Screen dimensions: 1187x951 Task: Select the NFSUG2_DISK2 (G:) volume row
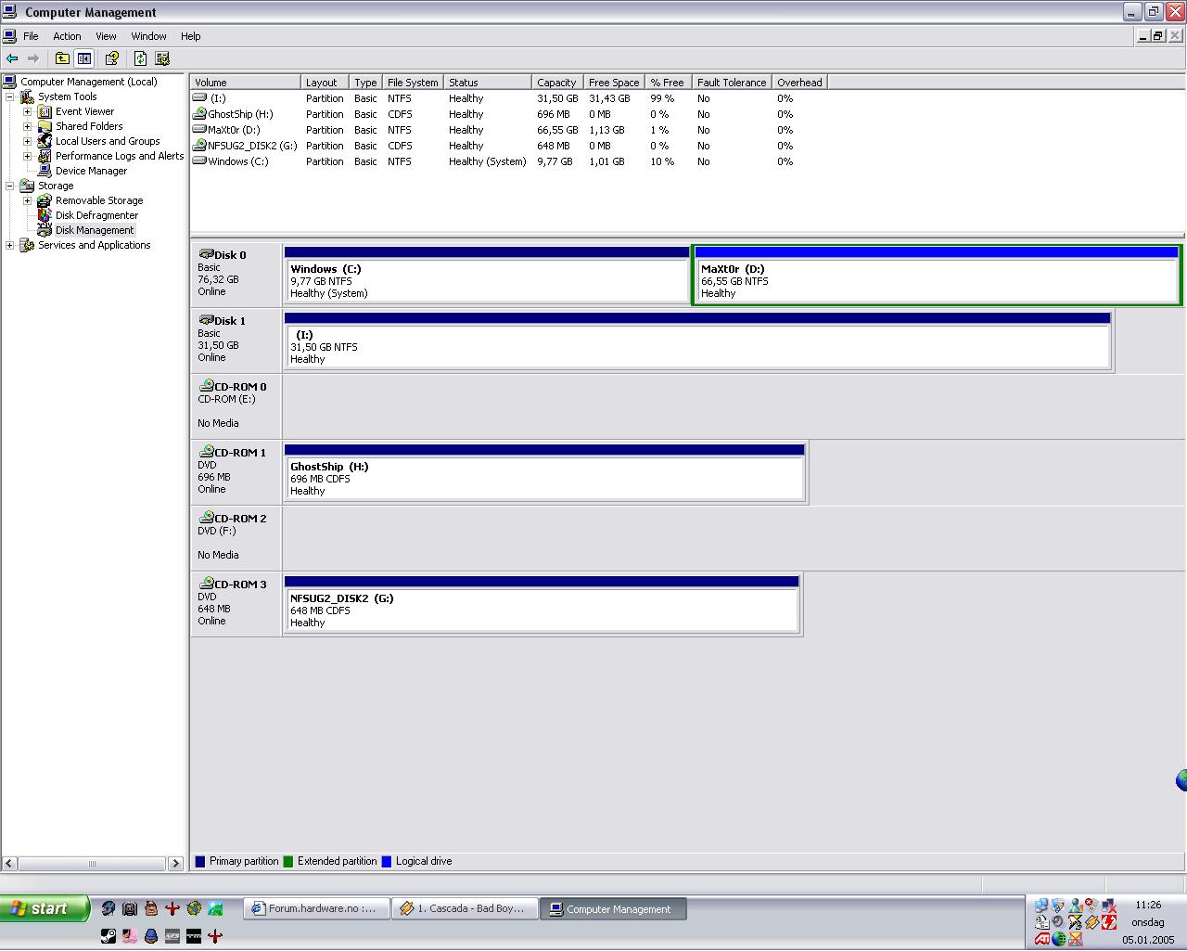coord(493,146)
